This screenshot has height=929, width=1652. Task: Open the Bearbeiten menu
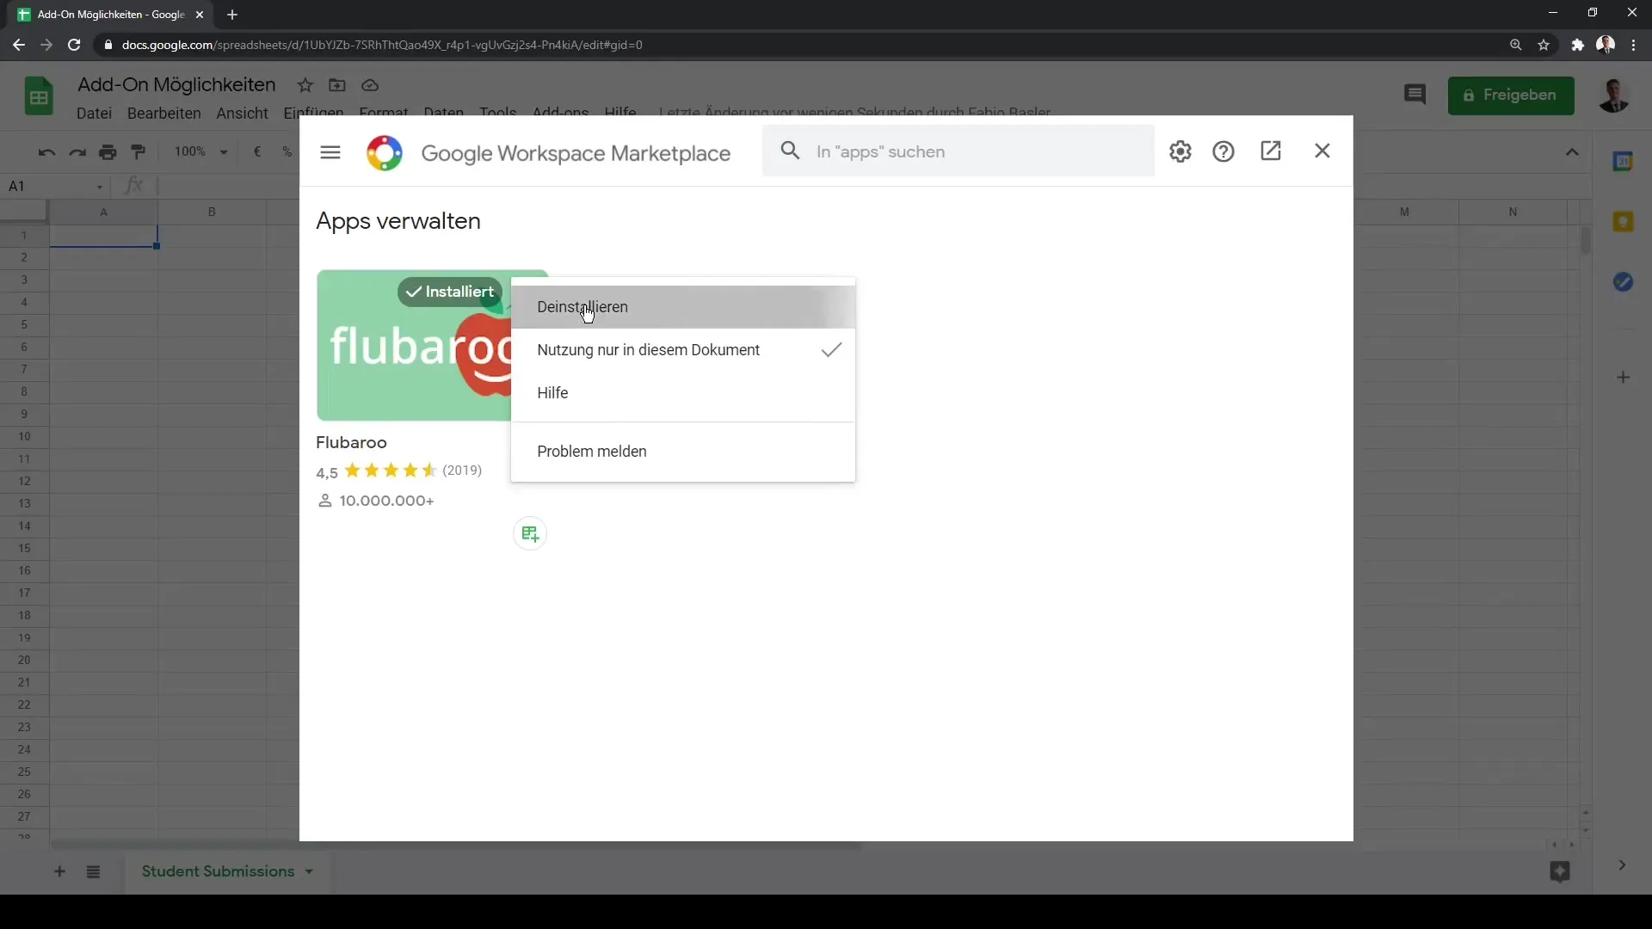163,113
